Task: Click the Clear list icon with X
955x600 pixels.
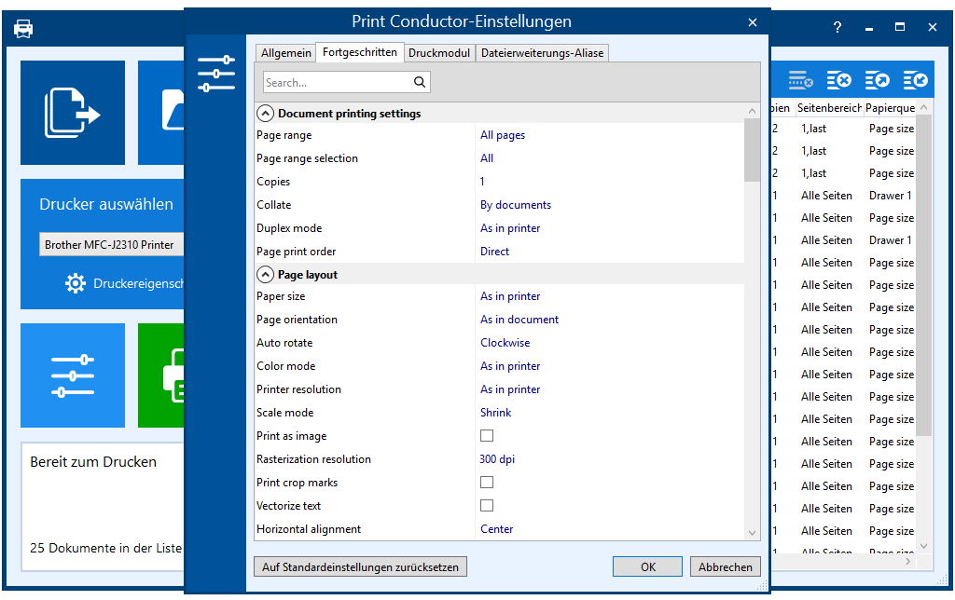Action: tap(838, 80)
